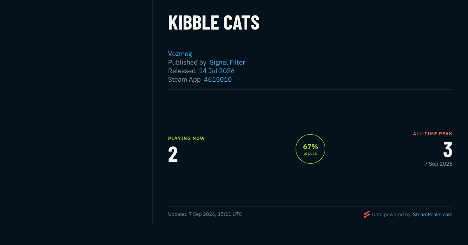
Task: Click the peak date 7 Sep 2026
Action: pos(438,164)
